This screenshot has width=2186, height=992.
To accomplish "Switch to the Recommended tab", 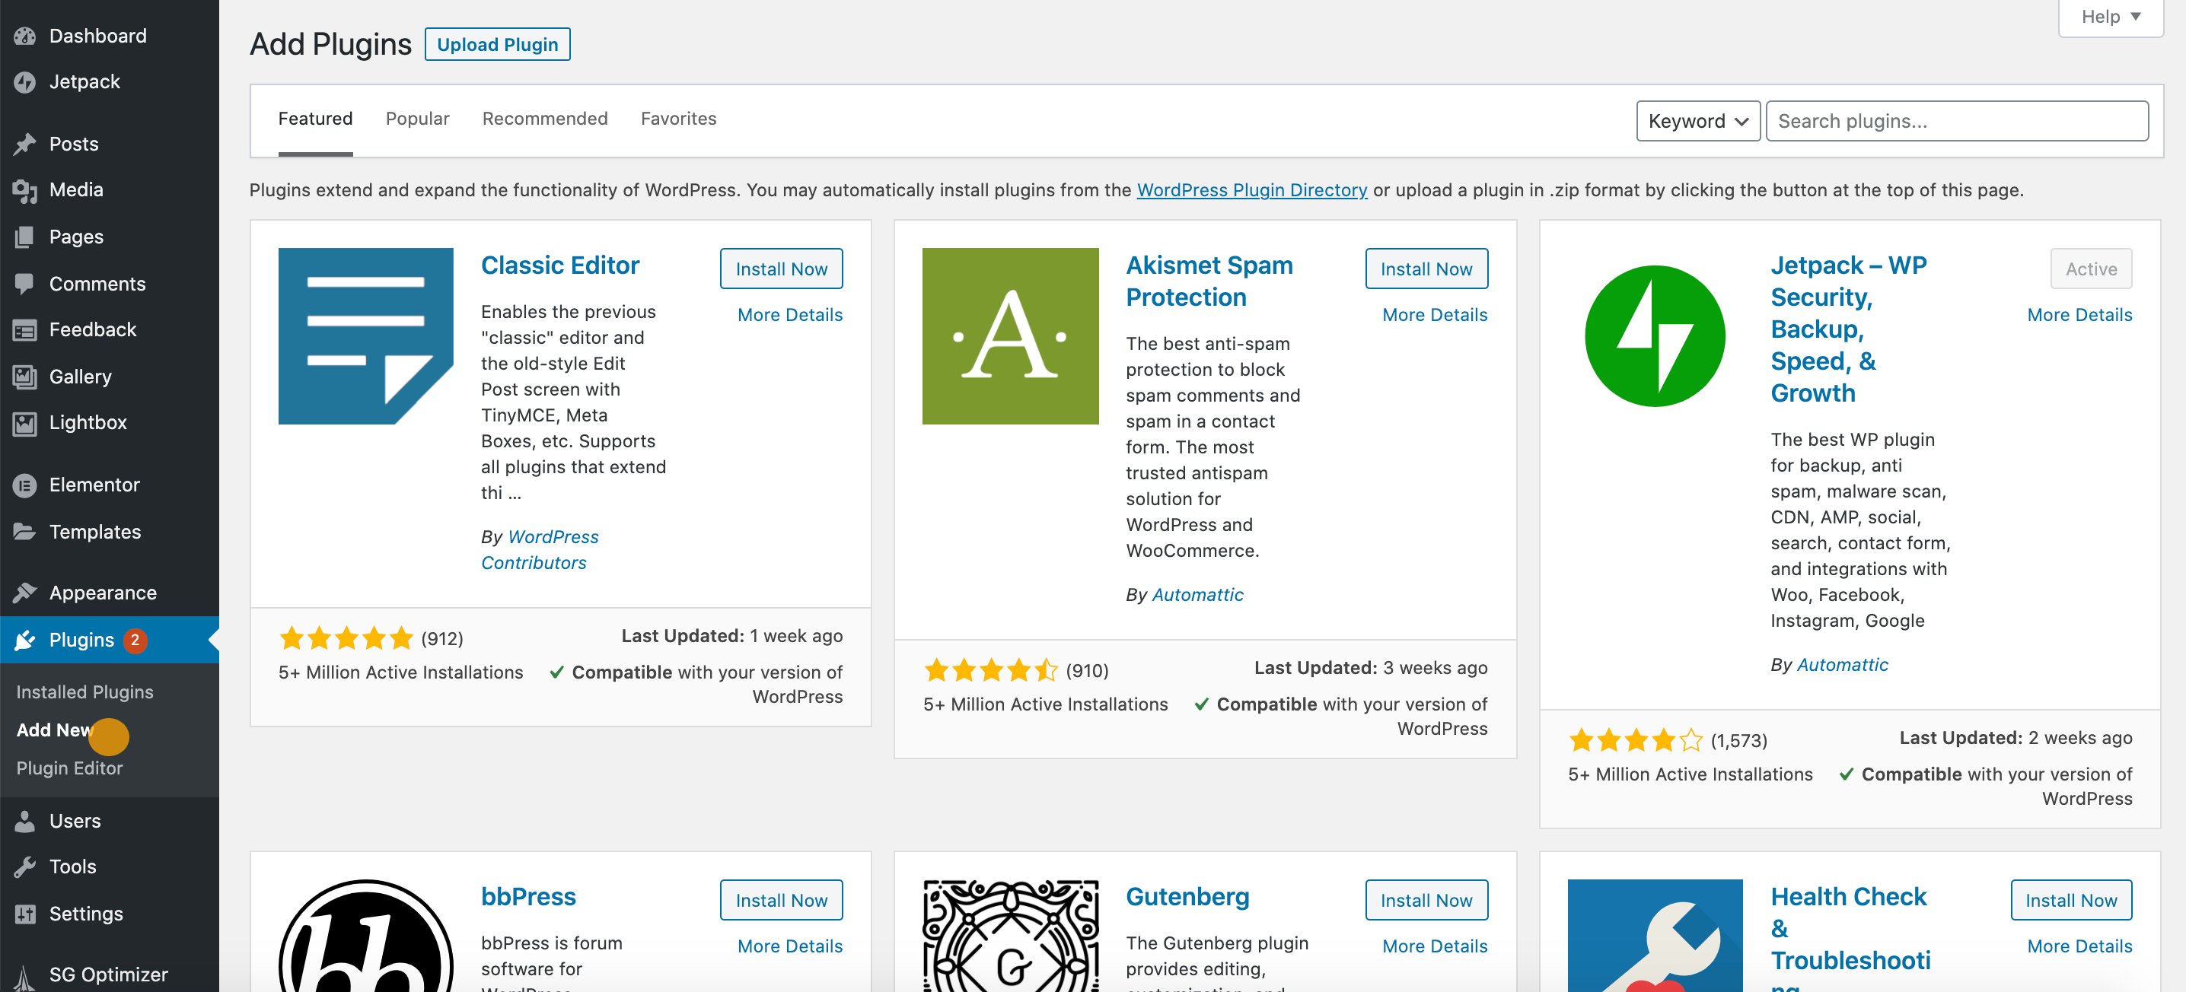I will tap(545, 119).
